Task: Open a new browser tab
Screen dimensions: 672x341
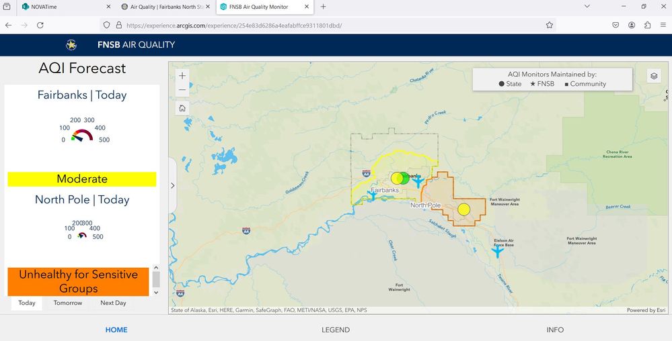Action: coord(323,7)
